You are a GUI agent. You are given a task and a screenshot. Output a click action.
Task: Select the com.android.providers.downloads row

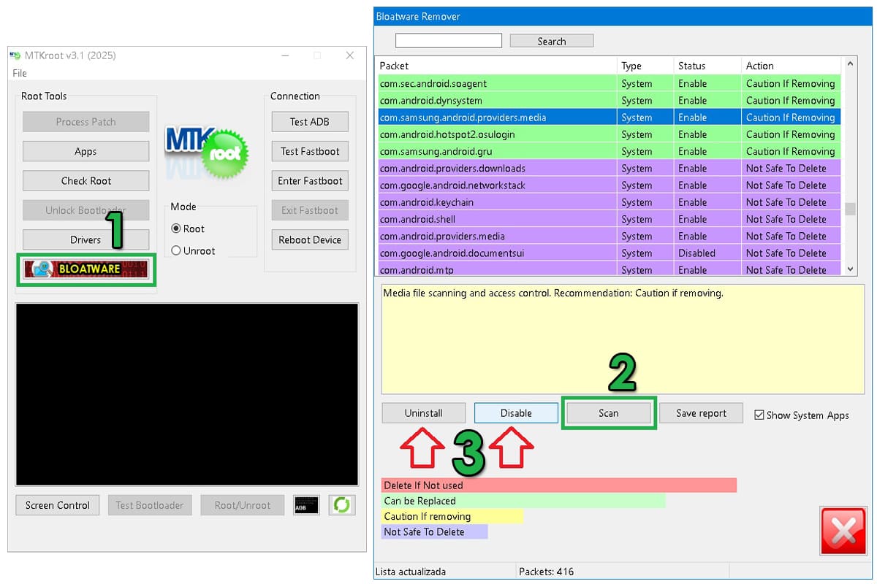click(x=609, y=169)
